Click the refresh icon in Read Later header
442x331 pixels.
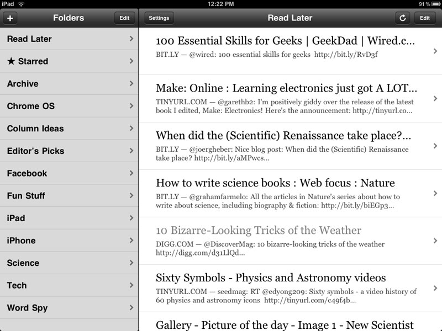pyautogui.click(x=403, y=18)
